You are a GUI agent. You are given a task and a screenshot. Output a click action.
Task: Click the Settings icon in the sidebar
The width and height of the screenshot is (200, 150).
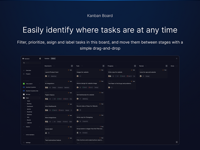point(24,142)
